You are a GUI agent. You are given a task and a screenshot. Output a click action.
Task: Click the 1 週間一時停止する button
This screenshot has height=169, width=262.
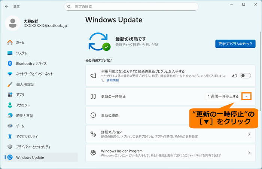coord(223,96)
